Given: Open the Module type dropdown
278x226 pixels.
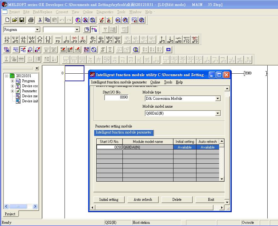Looking at the screenshot, I should pyautogui.click(x=218, y=99).
